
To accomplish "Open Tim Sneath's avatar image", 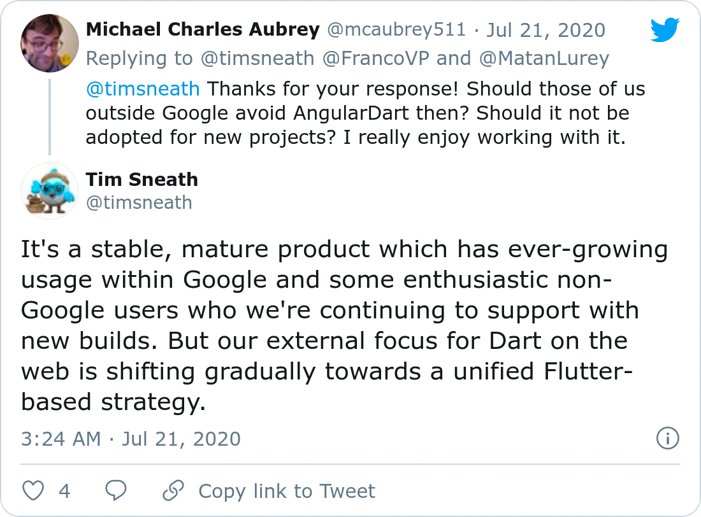I will [x=50, y=191].
